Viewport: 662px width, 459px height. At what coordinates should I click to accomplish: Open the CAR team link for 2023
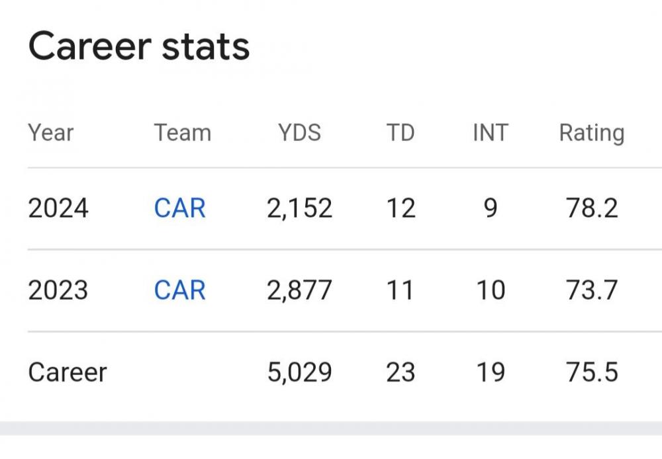pos(180,290)
